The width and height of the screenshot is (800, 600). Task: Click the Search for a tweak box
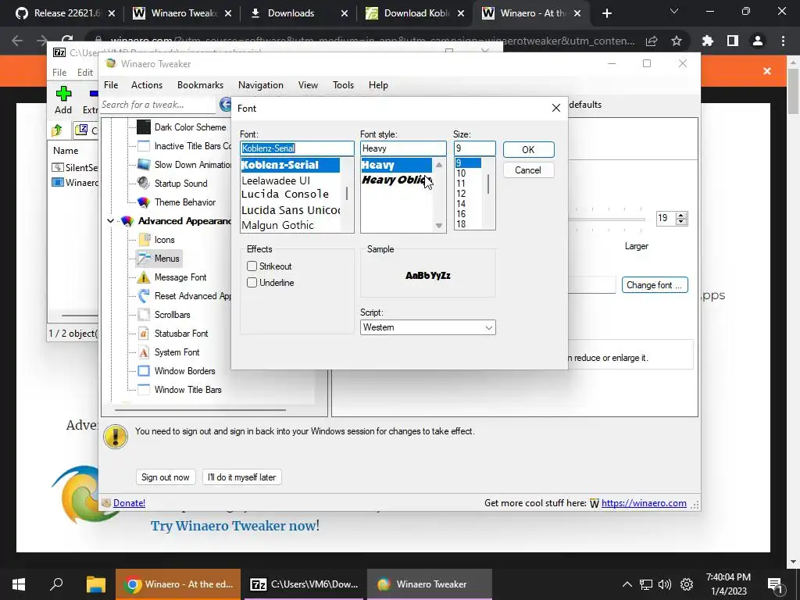click(x=158, y=105)
